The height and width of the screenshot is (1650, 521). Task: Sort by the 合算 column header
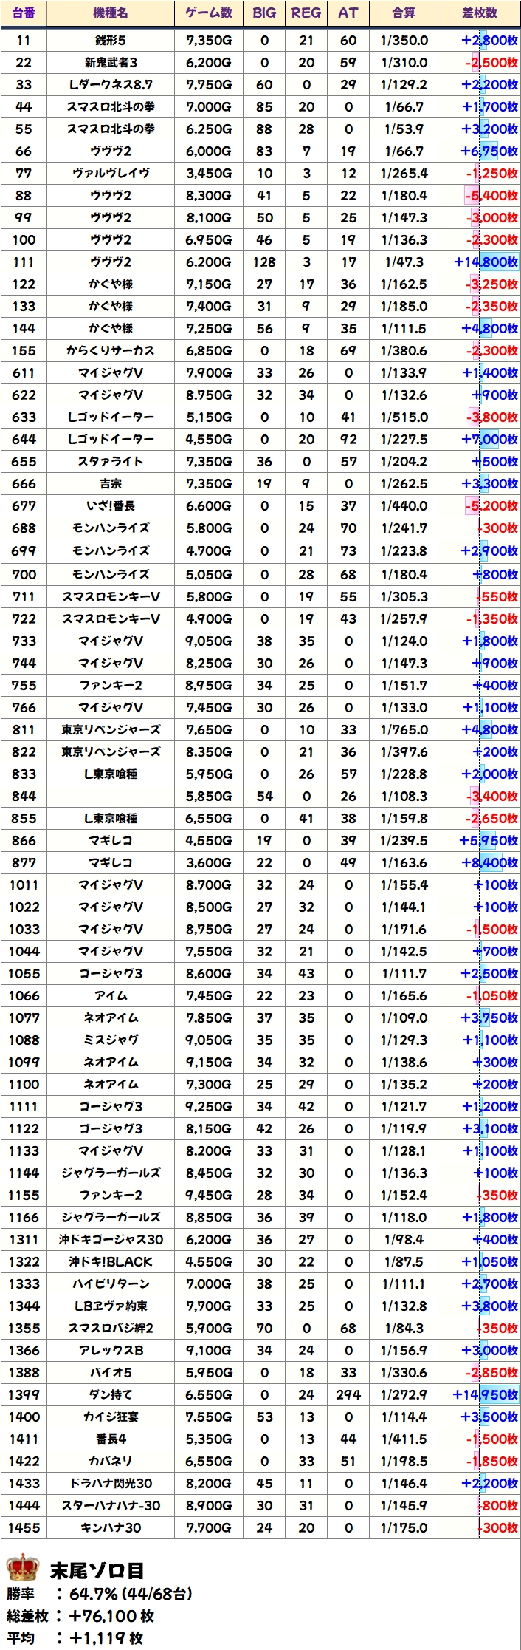point(404,13)
